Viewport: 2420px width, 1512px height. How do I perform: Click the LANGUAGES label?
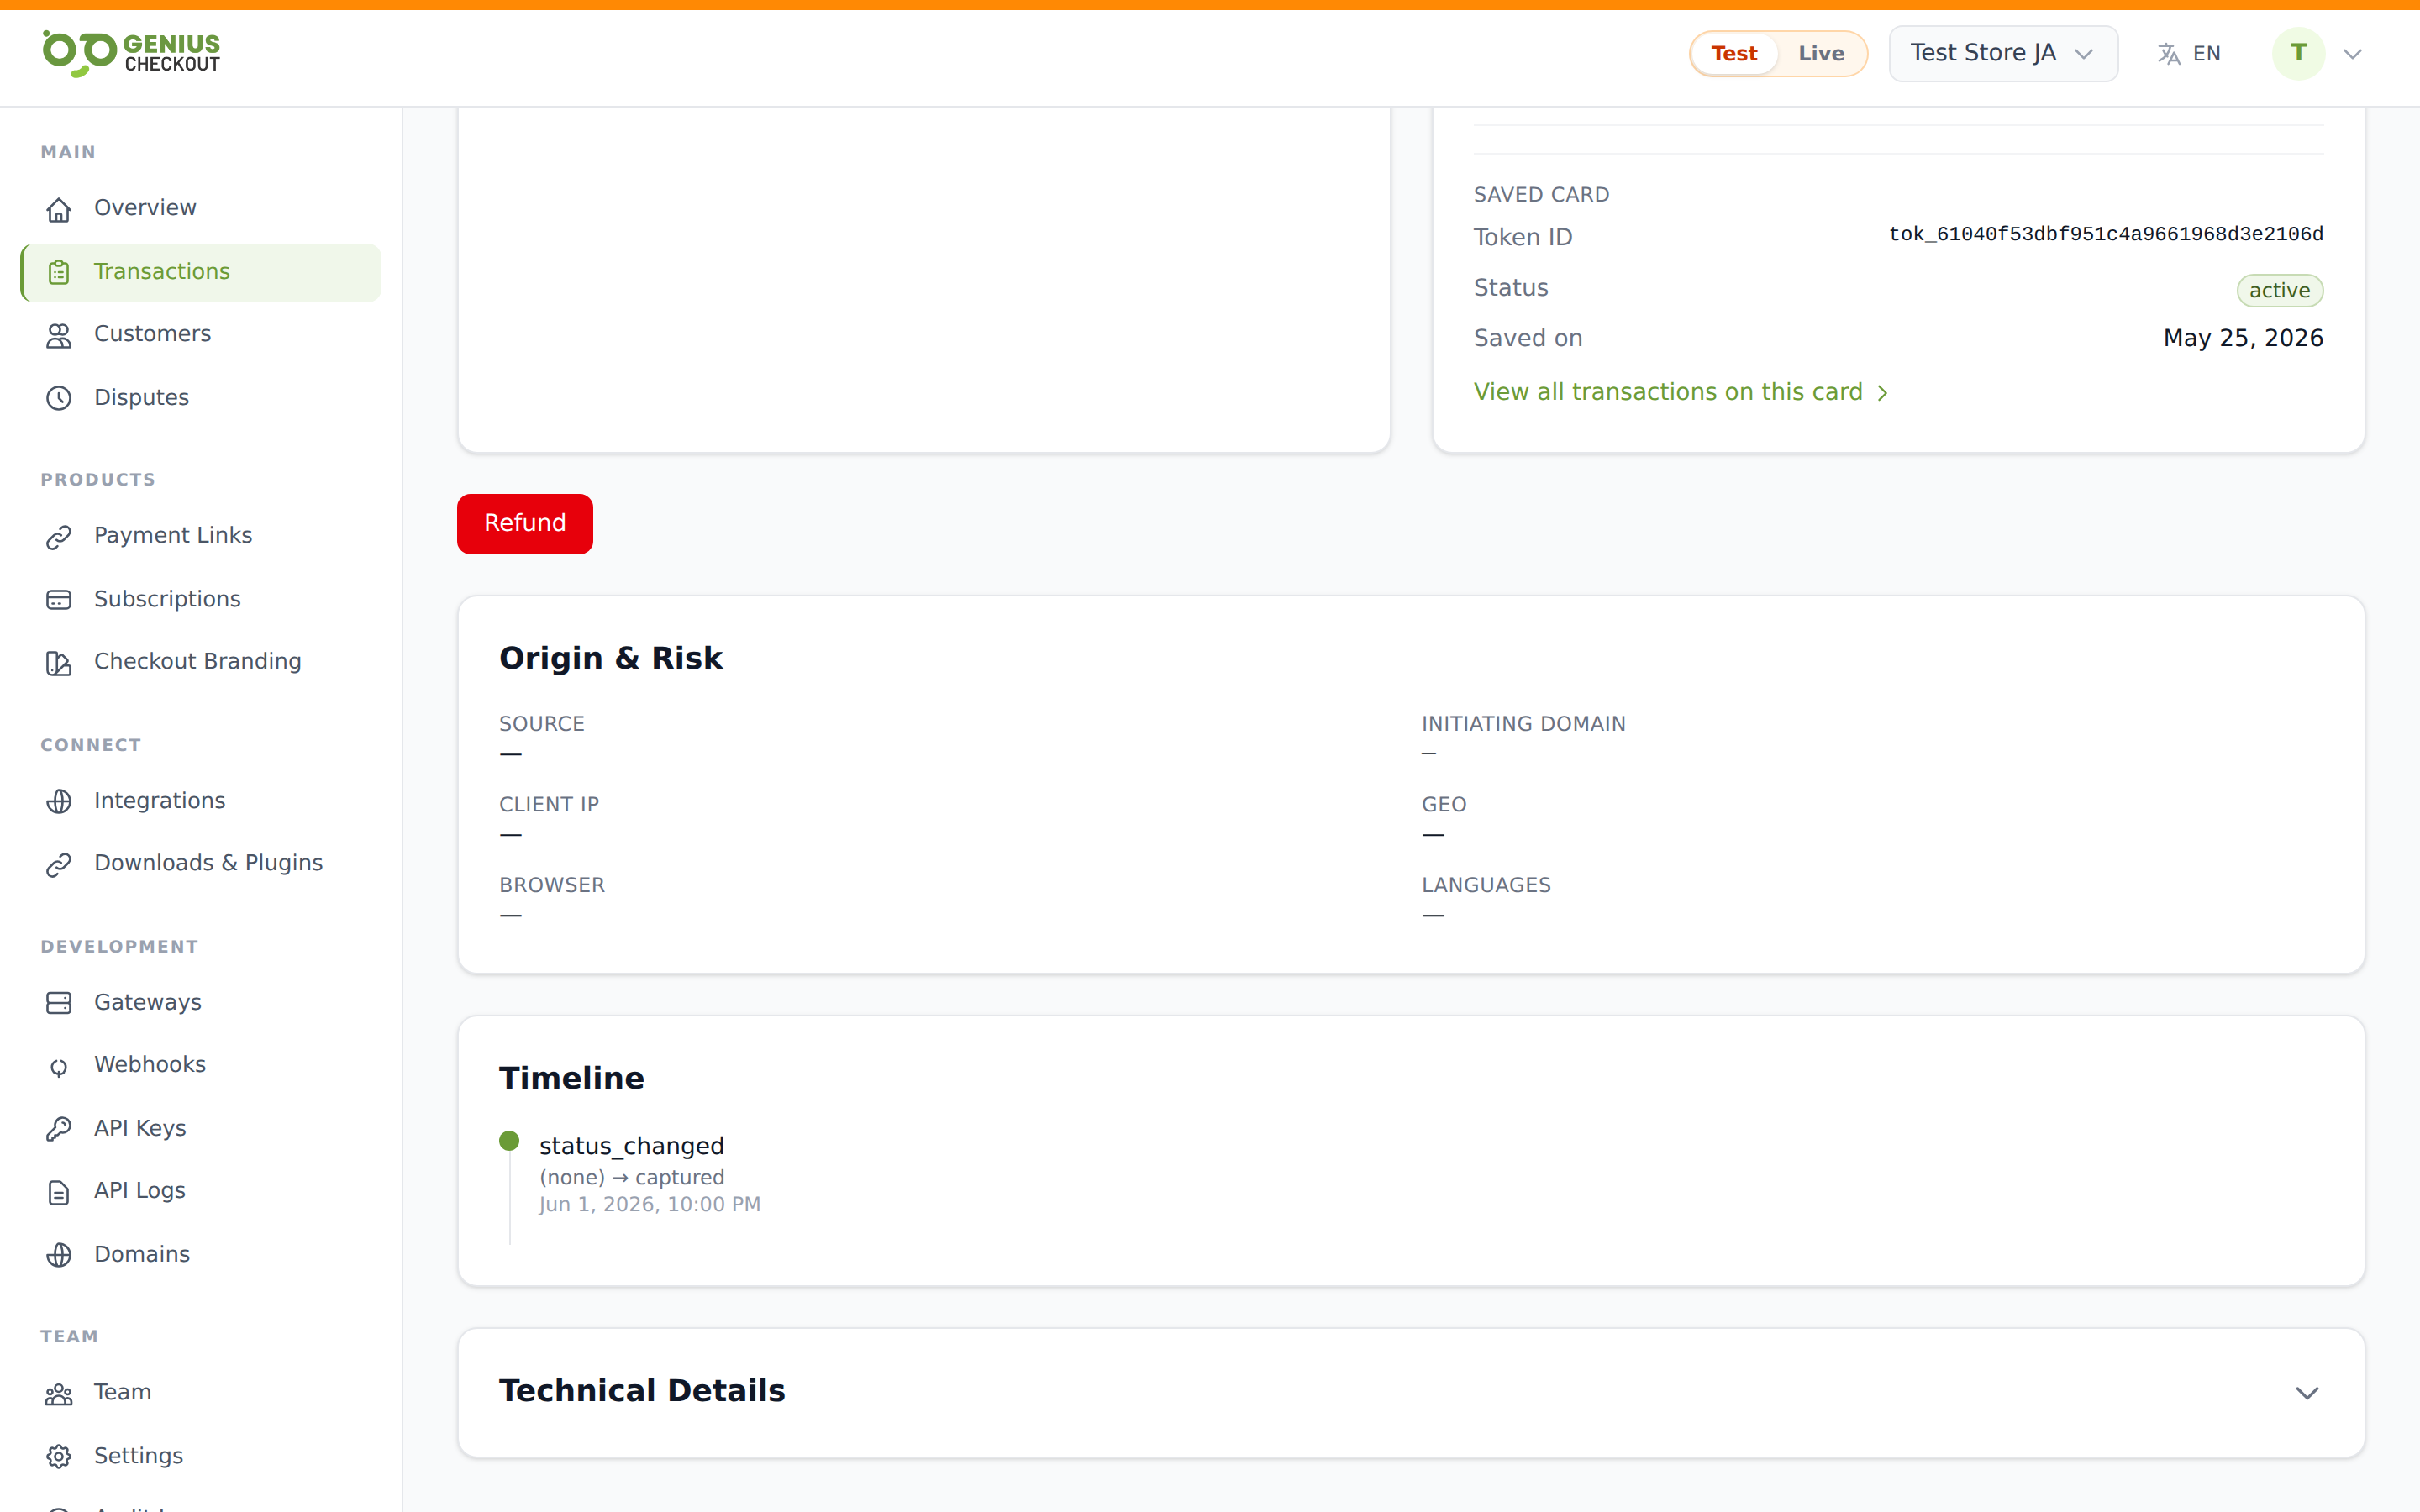click(1486, 886)
